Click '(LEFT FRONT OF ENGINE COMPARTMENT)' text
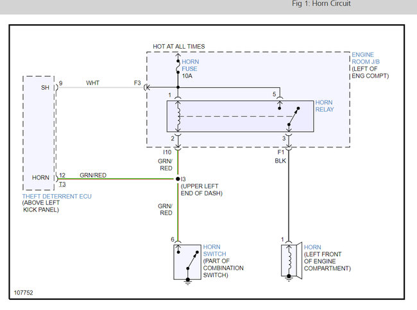This screenshot has width=417, height=310. click(327, 261)
